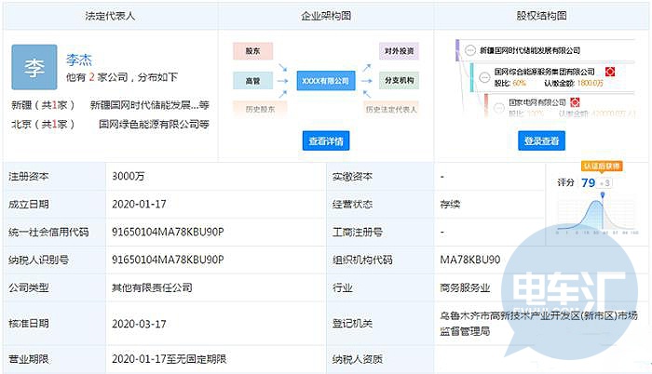Viewport: 652px width, 374px height.
Task: Click the 认证后获得 orange tag
Action: click(602, 167)
